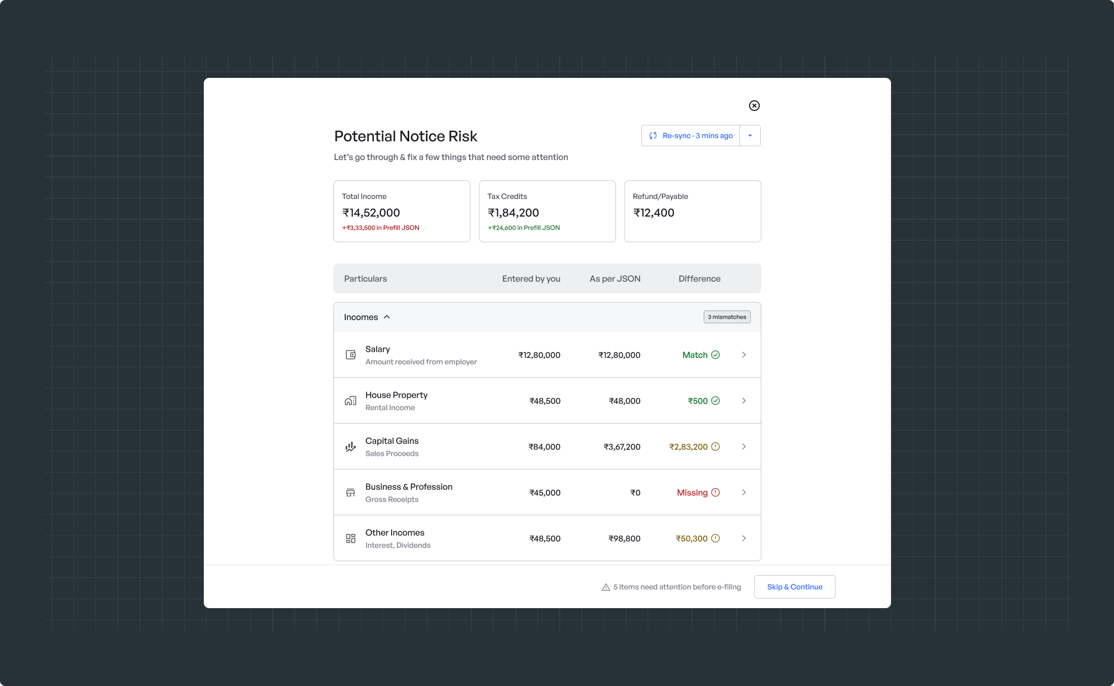Click '5 items need attention before e-filing'

pyautogui.click(x=677, y=587)
